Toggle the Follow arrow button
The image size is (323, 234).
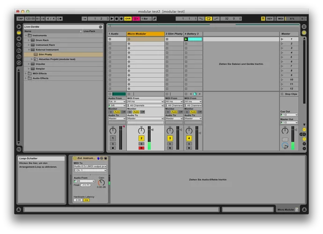(84, 19)
